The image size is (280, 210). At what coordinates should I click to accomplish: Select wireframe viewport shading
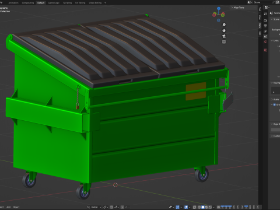tap(199, 207)
